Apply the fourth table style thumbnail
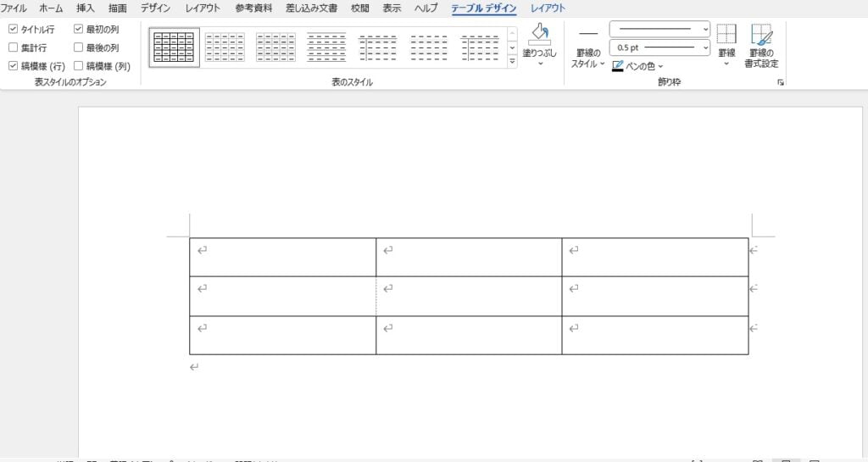Viewport: 868px width, 462px height. [326, 47]
